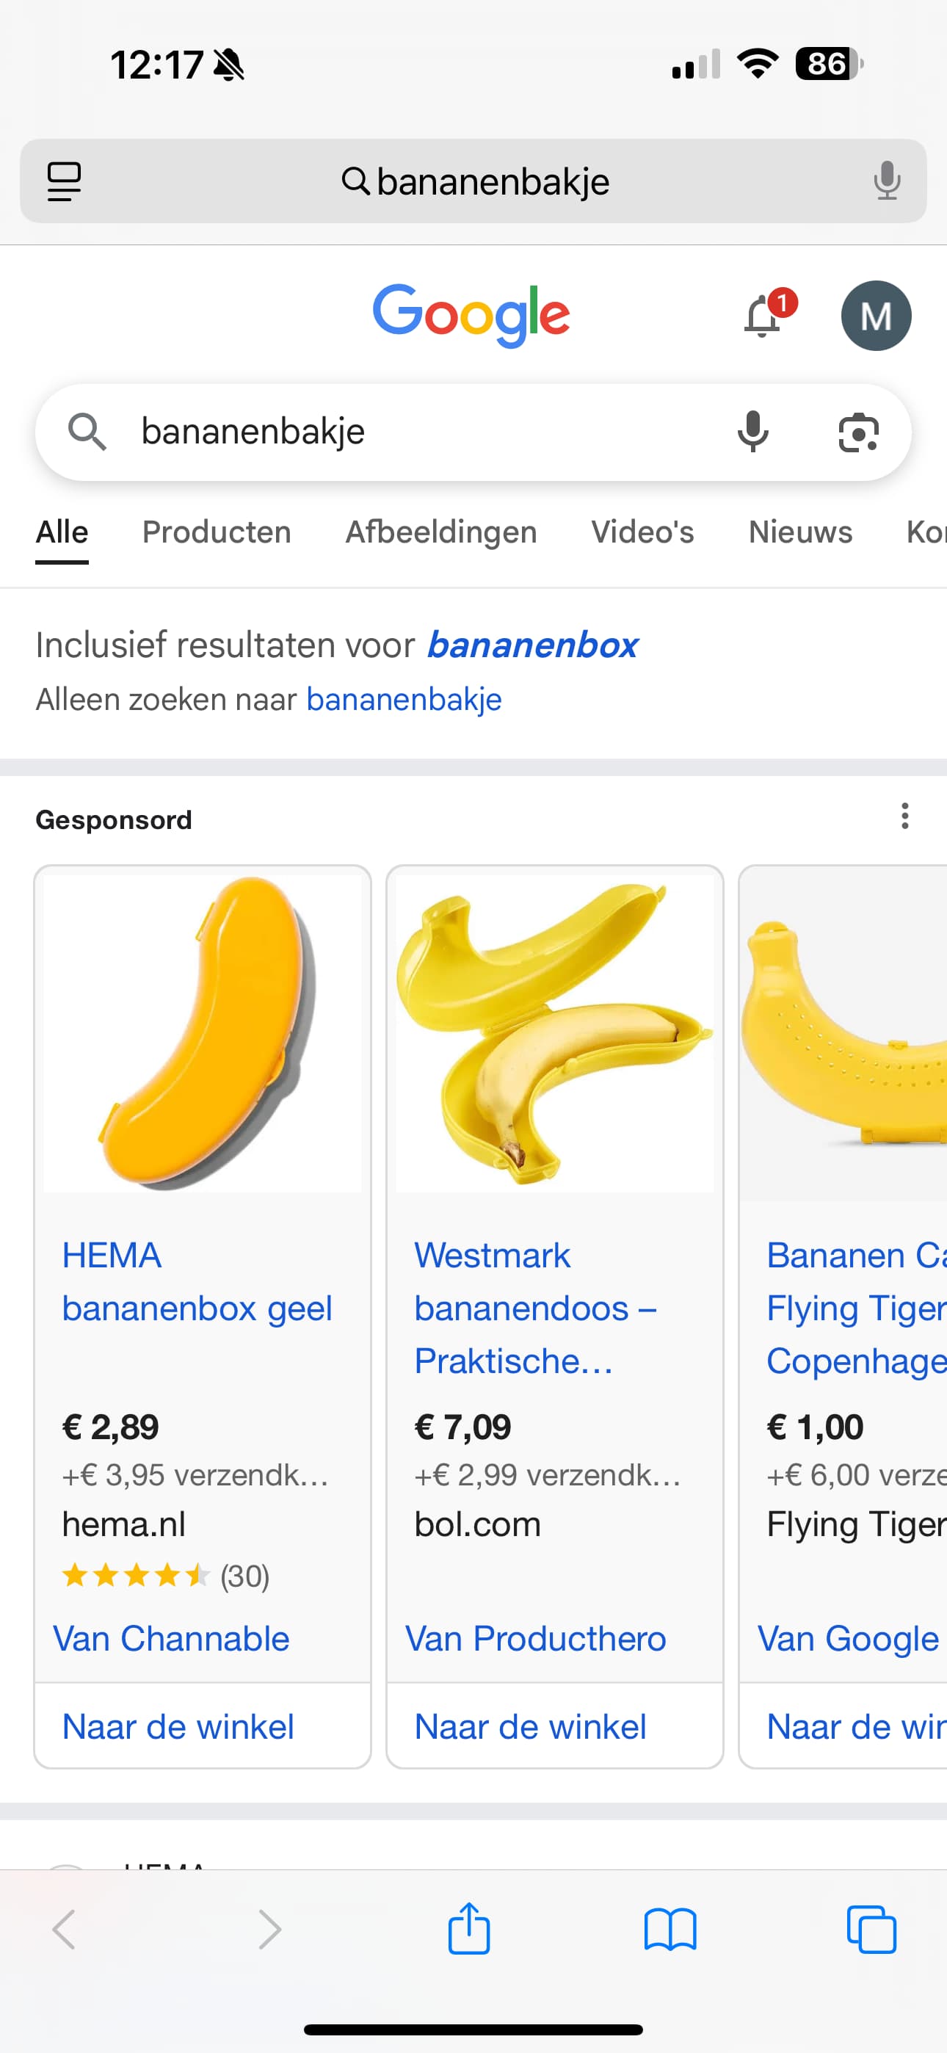This screenshot has height=2053, width=947.
Task: Tap the Westmark bananendoos product image
Action: pyautogui.click(x=554, y=1033)
